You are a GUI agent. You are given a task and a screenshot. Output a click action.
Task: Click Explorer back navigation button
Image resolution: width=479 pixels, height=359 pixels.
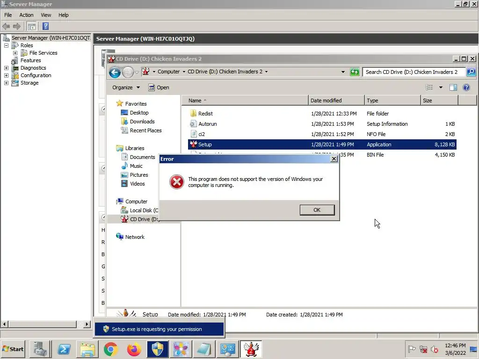[115, 72]
